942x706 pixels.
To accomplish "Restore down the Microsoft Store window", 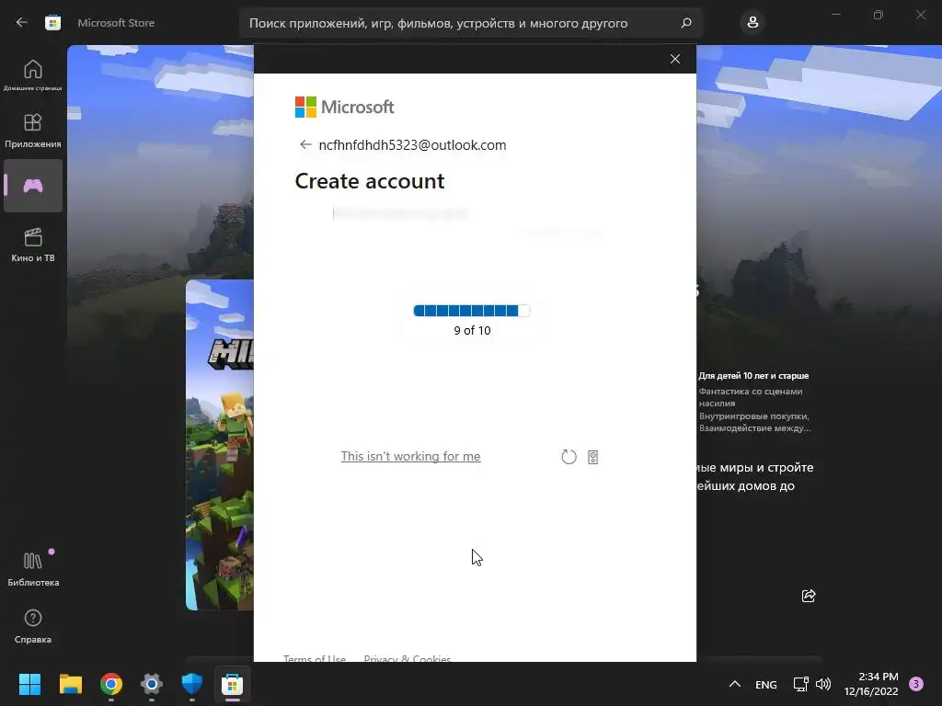I will pyautogui.click(x=879, y=15).
